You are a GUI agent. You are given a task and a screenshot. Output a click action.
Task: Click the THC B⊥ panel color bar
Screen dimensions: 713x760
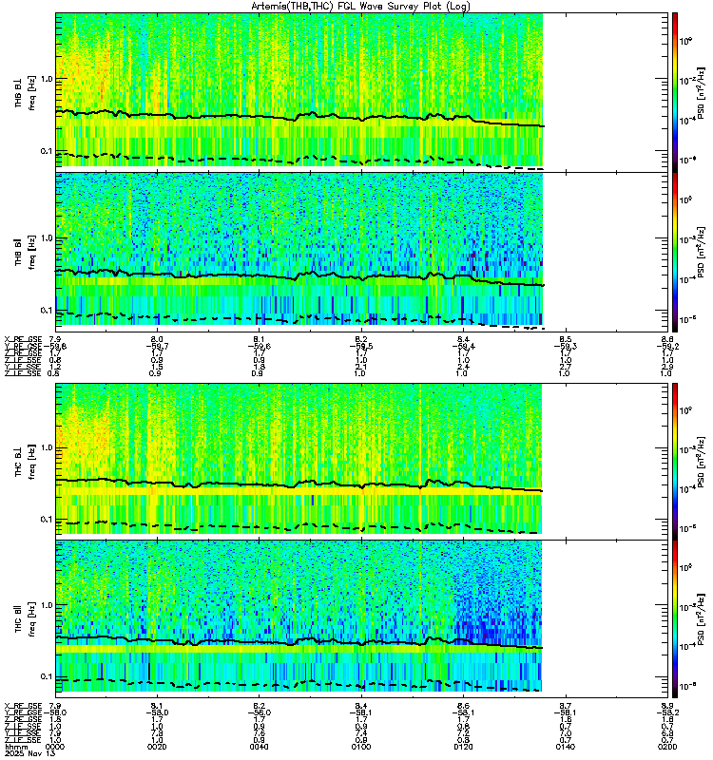[675, 461]
